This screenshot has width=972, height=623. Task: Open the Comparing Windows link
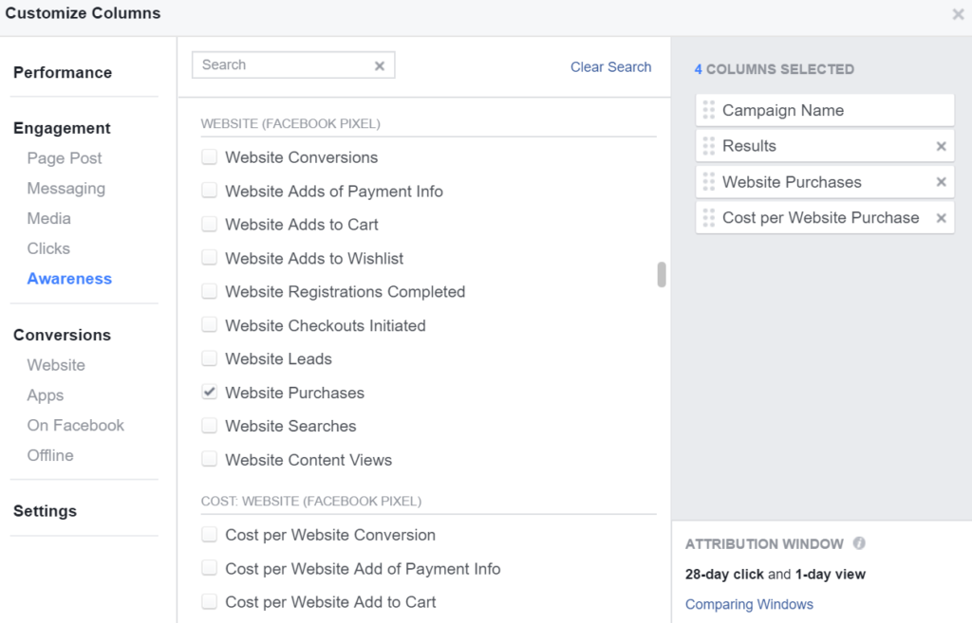pos(749,604)
